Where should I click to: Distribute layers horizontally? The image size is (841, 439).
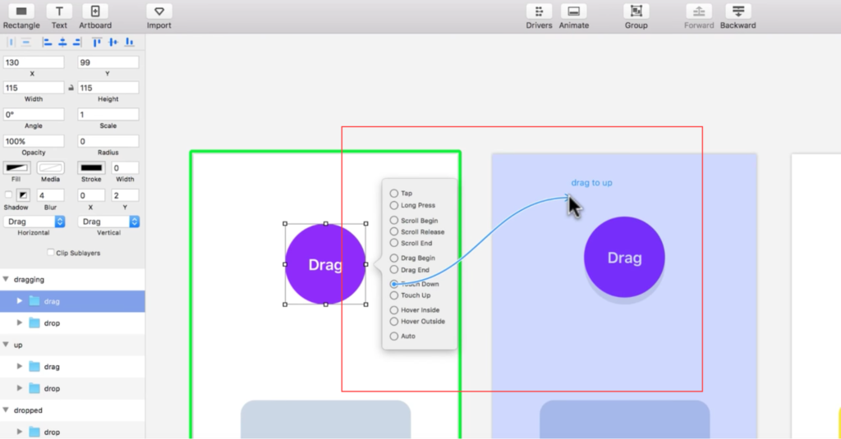click(x=11, y=42)
